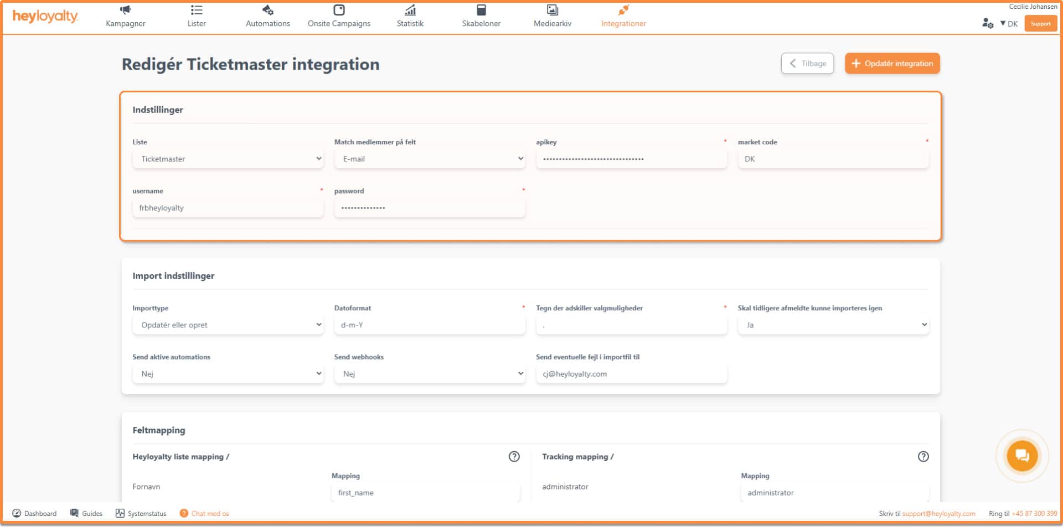Click the help icon beside Tracking mapping

[923, 456]
